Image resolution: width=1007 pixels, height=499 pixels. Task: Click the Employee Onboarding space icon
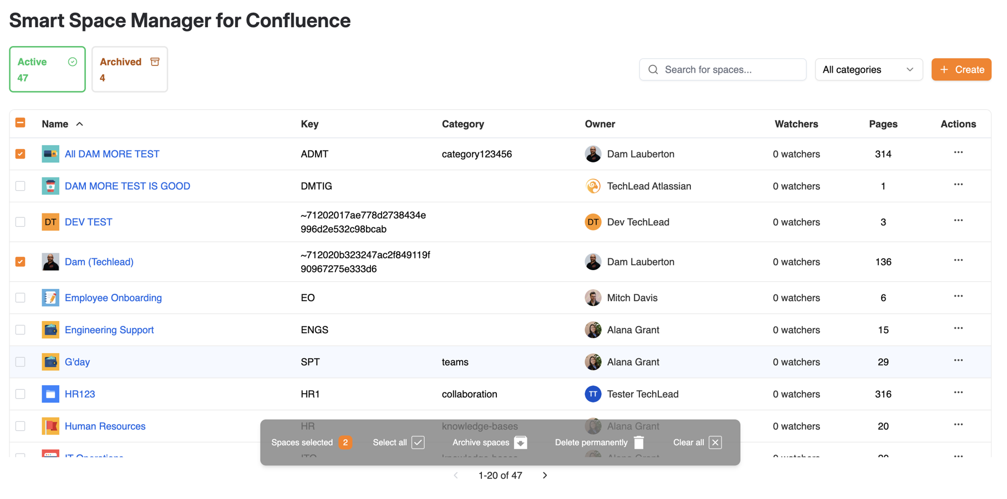coord(50,298)
